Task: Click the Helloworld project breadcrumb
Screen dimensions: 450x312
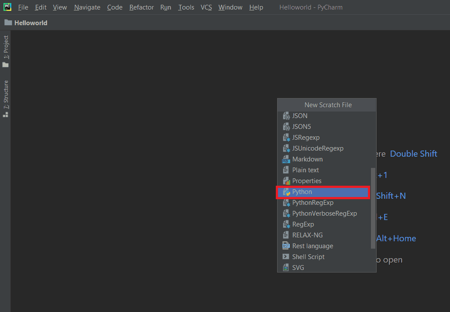Action: click(x=29, y=23)
